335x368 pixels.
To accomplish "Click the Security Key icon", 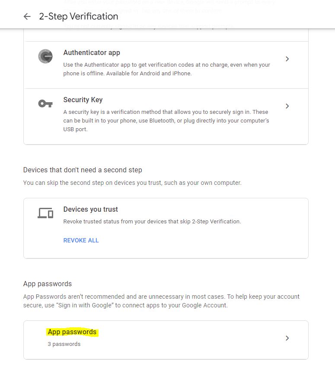I will [45, 103].
